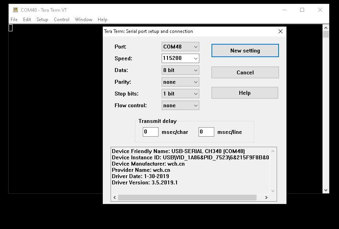The width and height of the screenshot is (339, 229).
Task: Maximize the Tera Term window
Action: tap(302, 10)
